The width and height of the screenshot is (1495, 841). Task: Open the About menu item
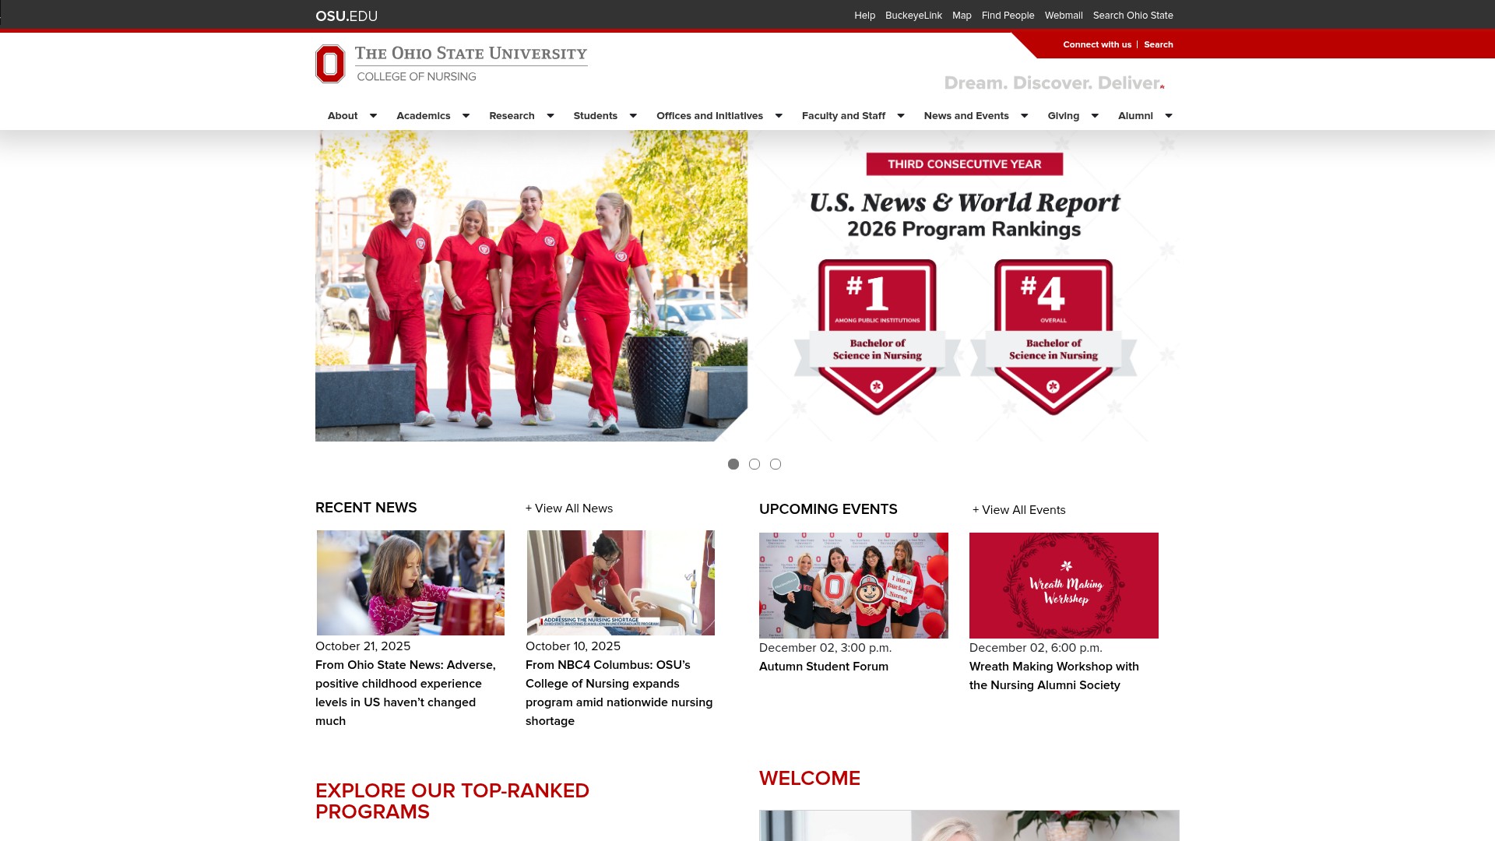coord(343,116)
